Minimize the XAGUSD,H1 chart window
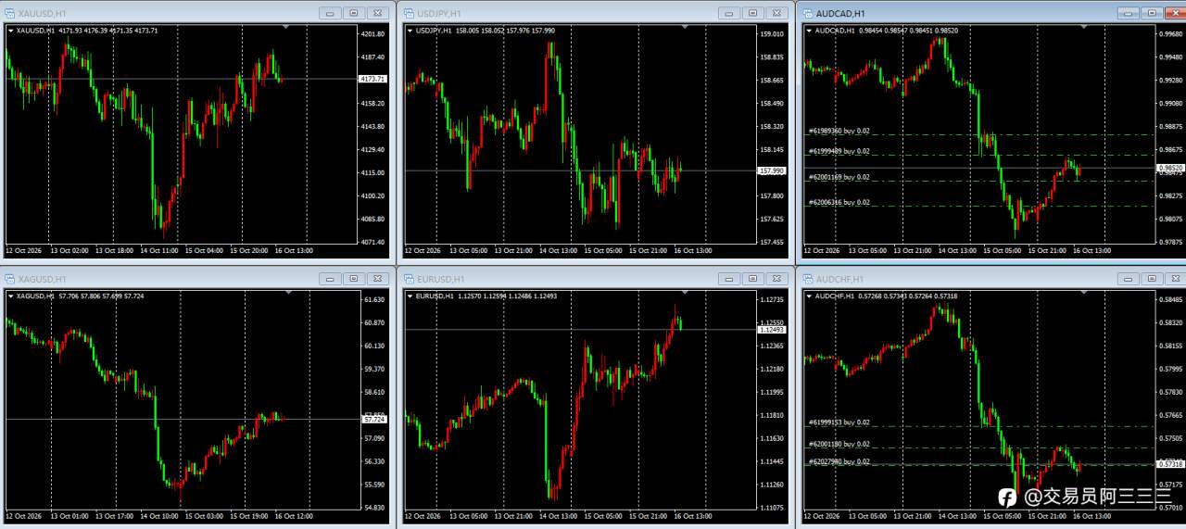 tap(330, 279)
